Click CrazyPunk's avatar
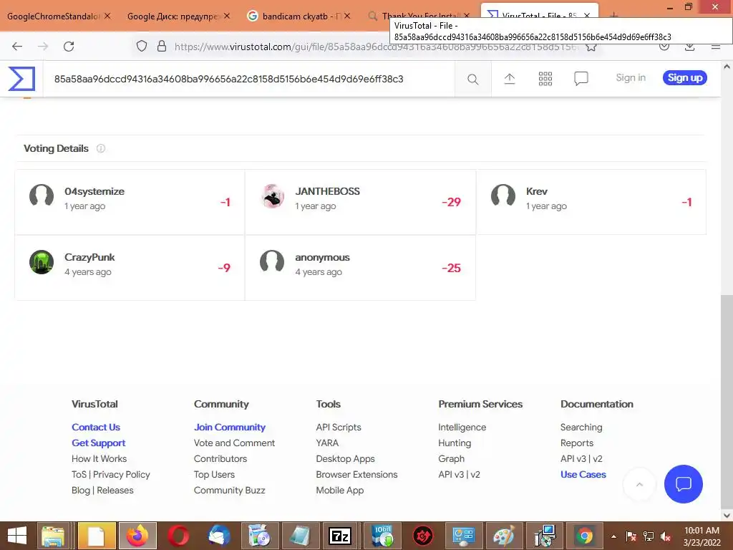Viewport: 733px width, 550px height. pos(41,262)
